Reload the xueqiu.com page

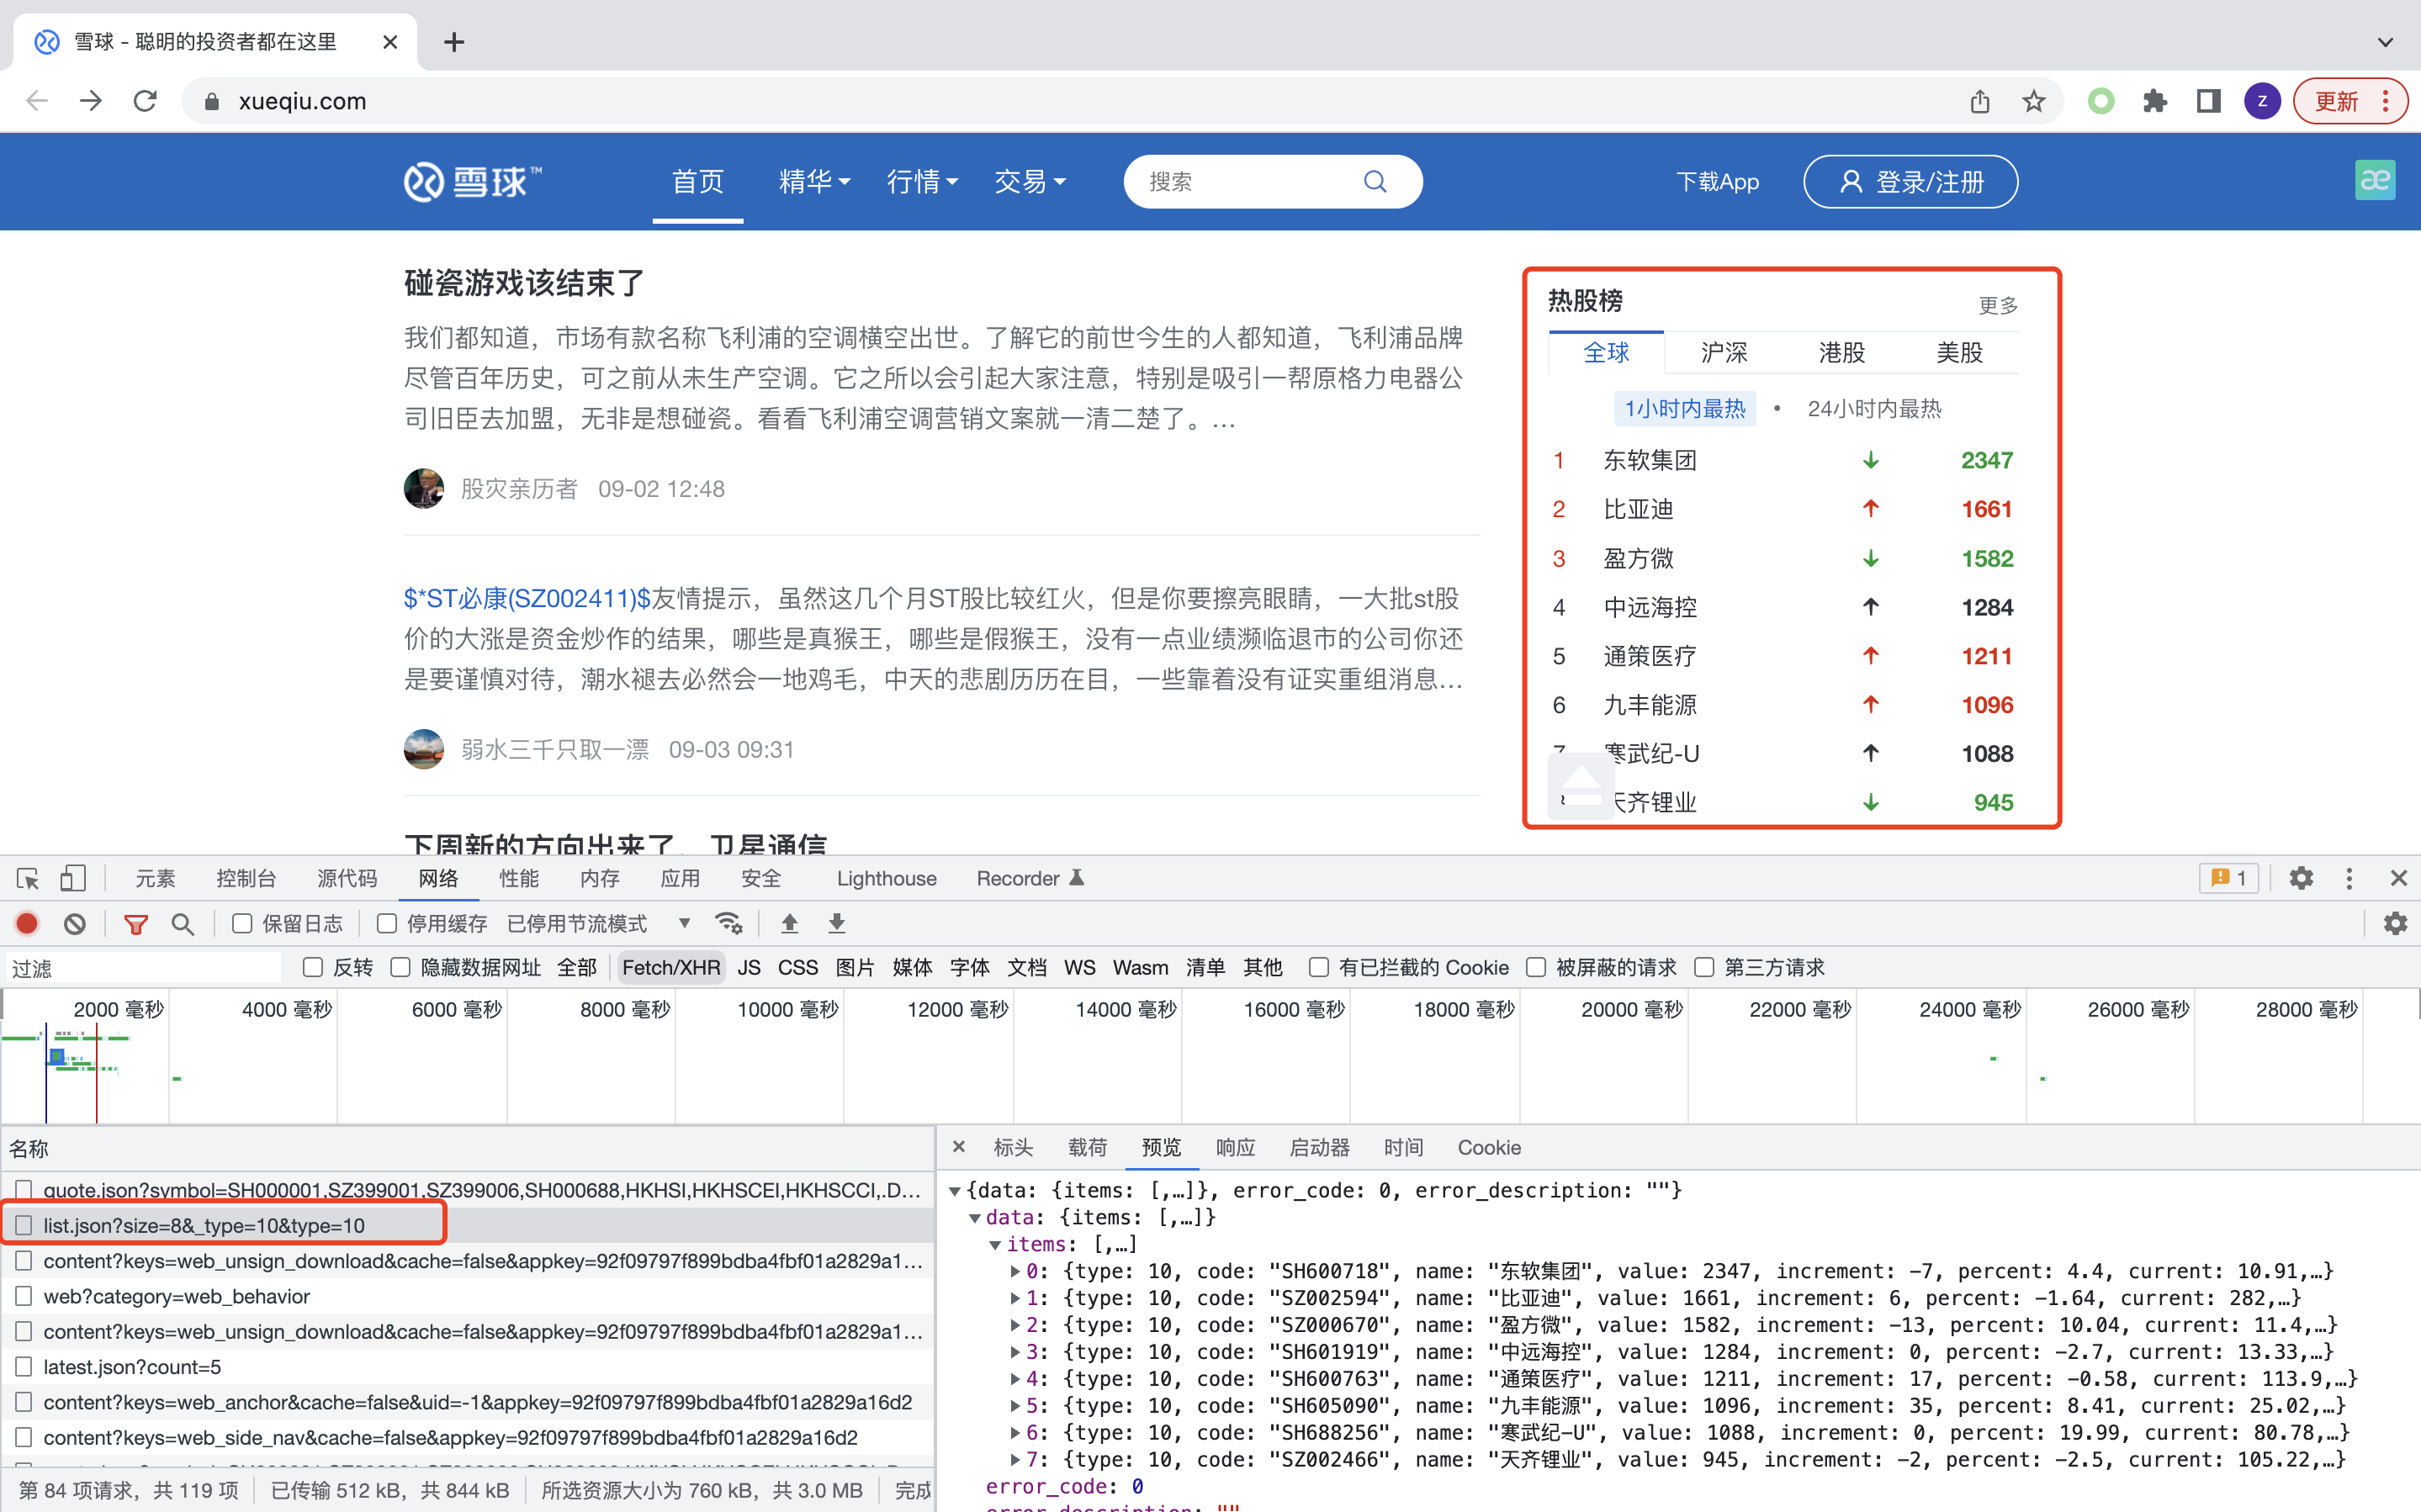(145, 101)
